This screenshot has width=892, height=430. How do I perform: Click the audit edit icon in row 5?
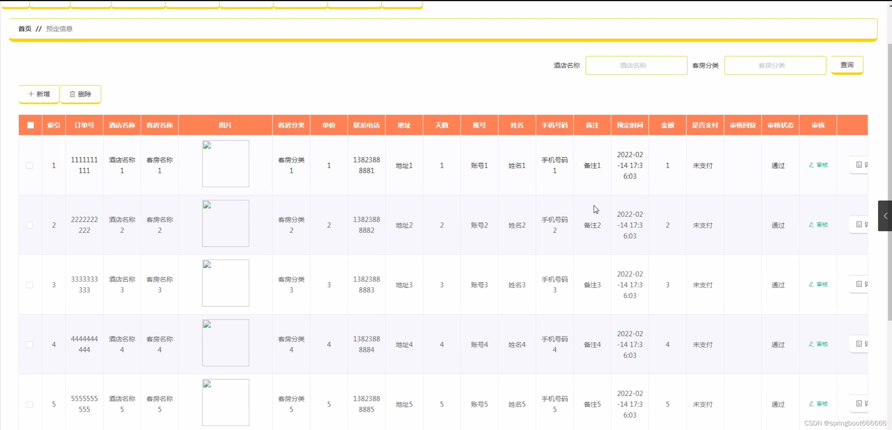[811, 404]
